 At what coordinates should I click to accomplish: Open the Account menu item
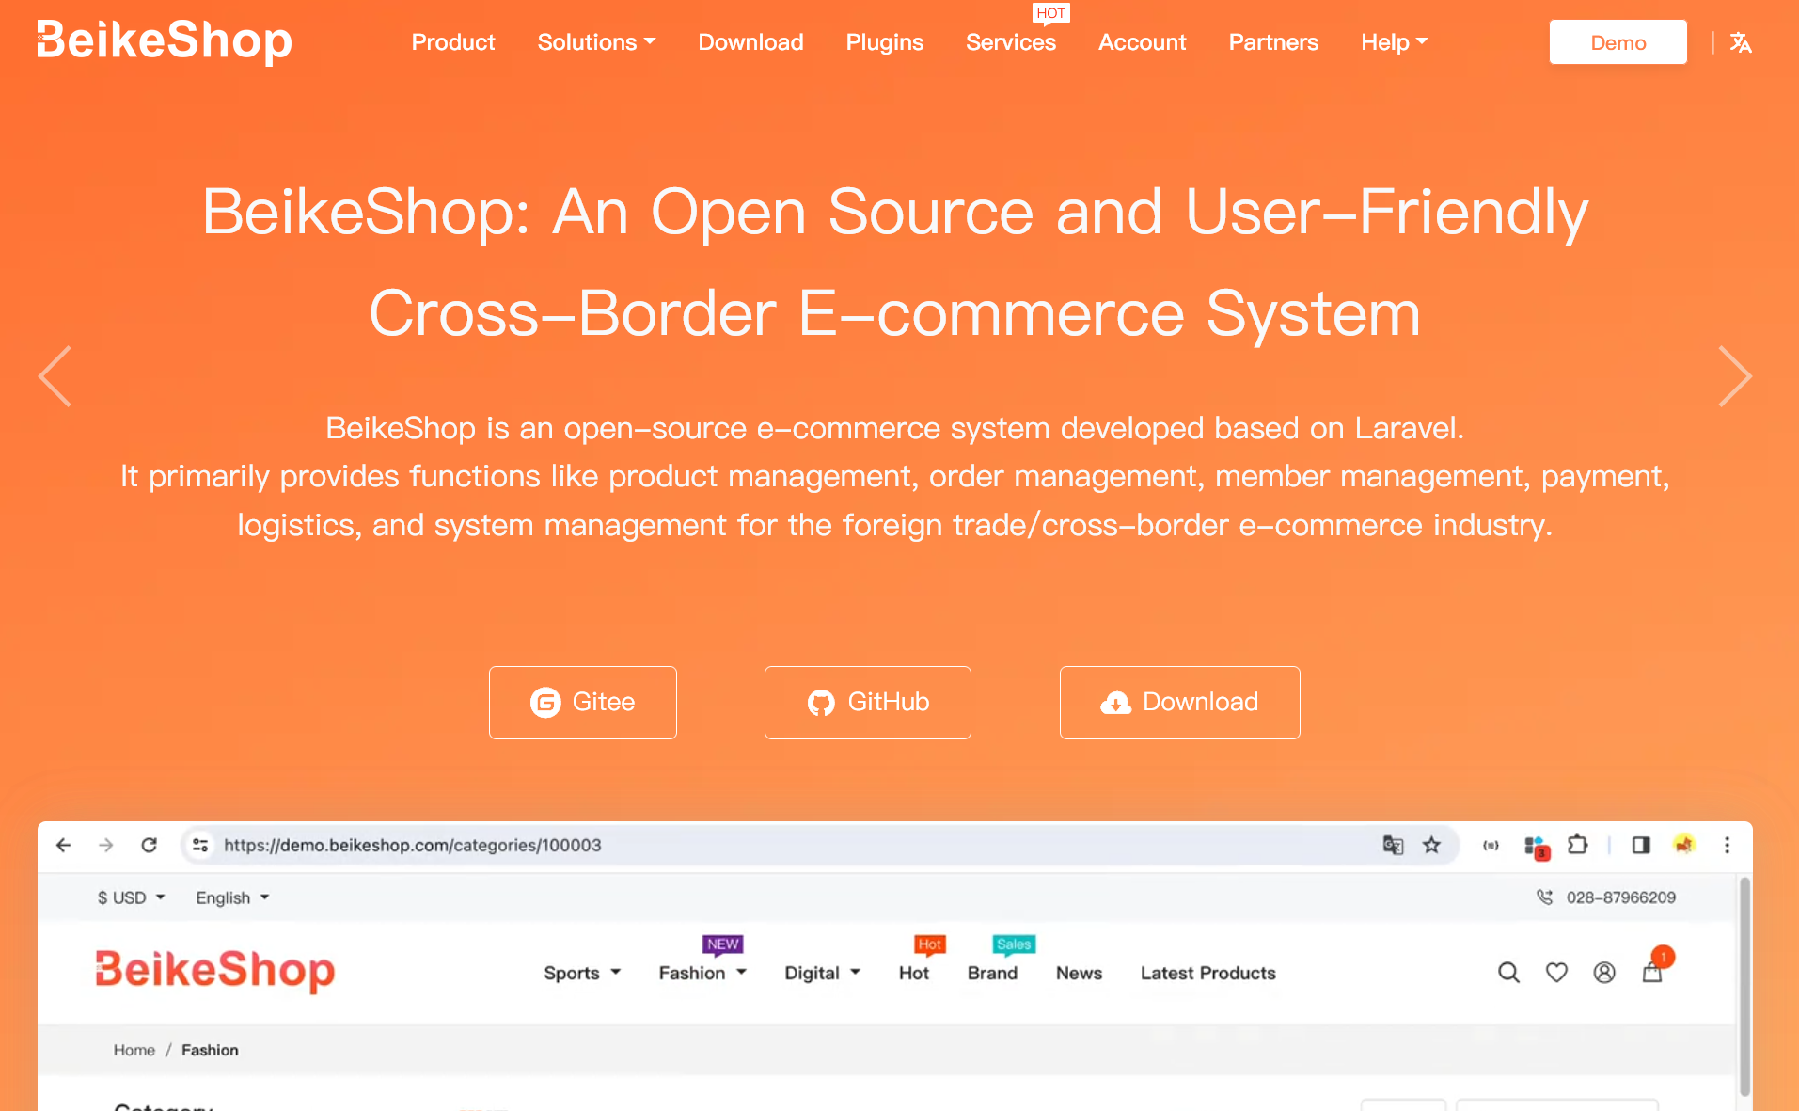(1142, 42)
